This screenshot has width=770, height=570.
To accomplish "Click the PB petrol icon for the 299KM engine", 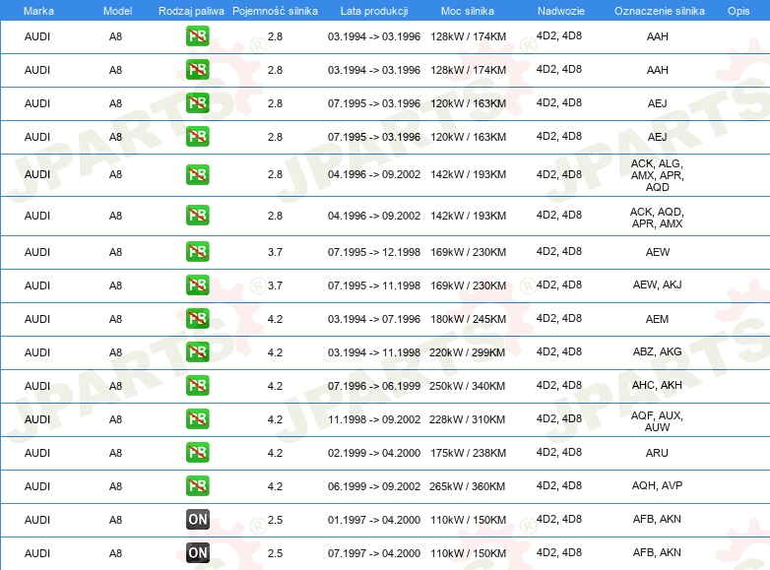I will (x=197, y=352).
